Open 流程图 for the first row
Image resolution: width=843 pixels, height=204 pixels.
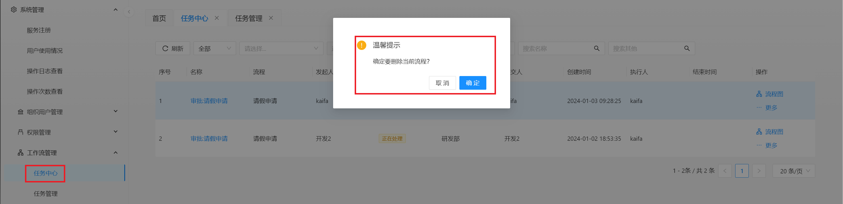pyautogui.click(x=770, y=94)
